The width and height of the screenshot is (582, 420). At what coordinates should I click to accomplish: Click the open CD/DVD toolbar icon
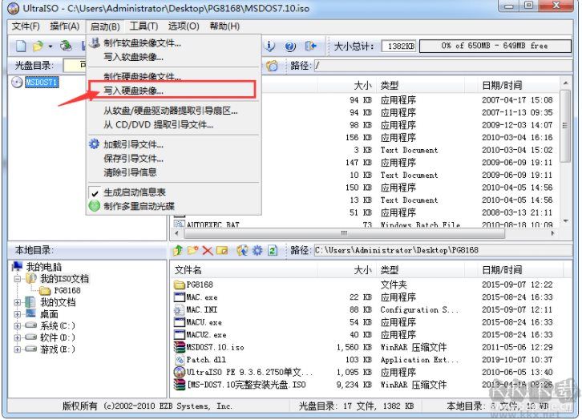pos(66,46)
